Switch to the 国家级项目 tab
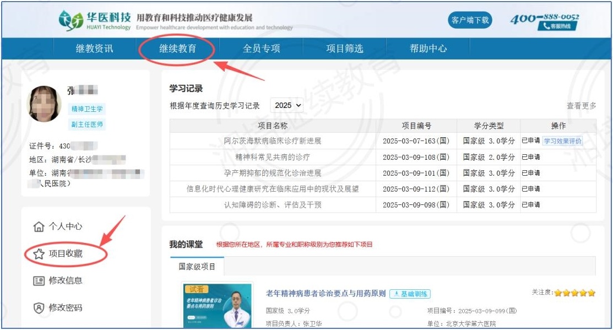Screen dimensions: 613x330 pos(197,267)
